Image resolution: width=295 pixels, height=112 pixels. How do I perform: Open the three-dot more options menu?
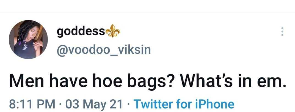282,32
